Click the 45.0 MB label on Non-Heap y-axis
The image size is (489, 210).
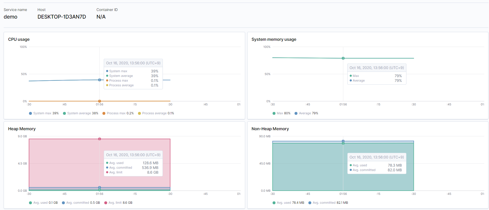(x=265, y=163)
